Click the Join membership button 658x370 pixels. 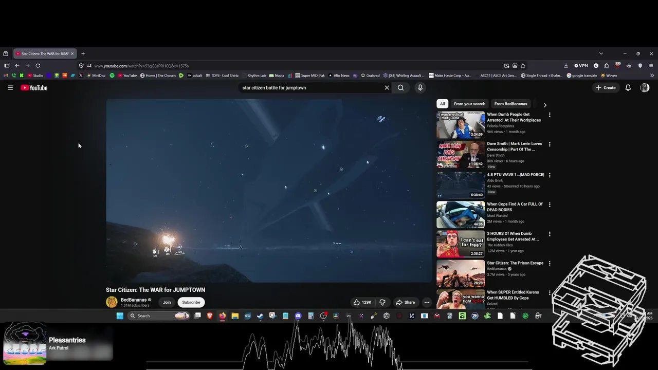(167, 302)
